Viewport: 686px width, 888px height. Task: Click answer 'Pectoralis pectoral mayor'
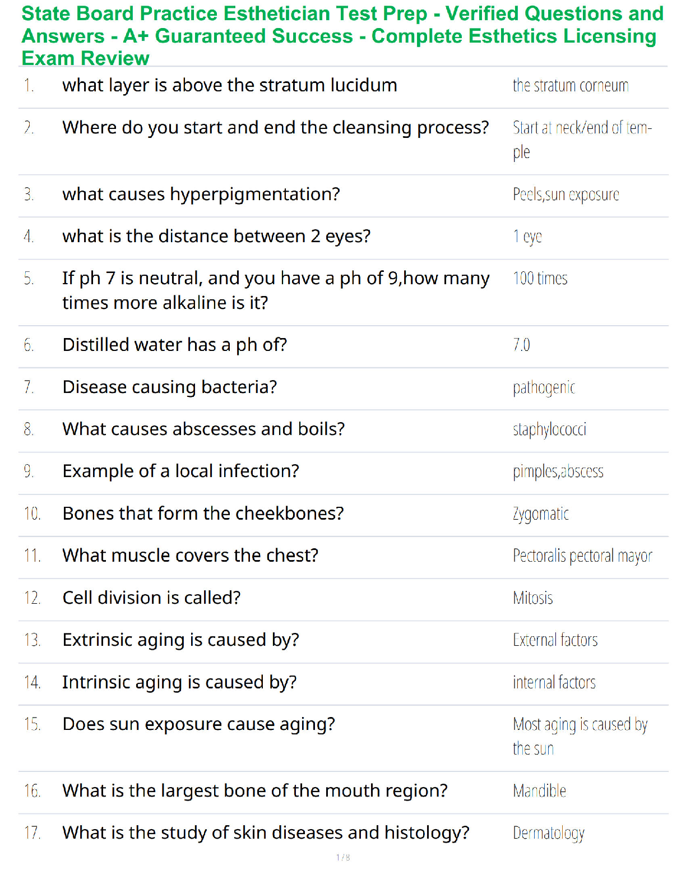(x=582, y=556)
